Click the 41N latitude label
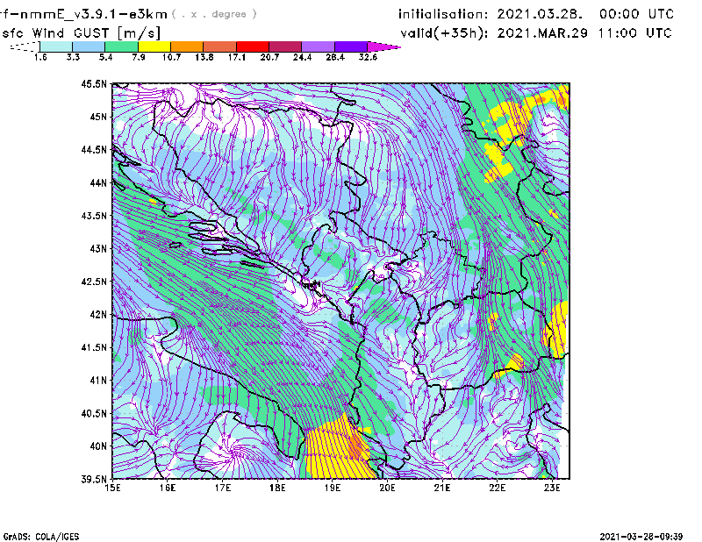The width and height of the screenshot is (702, 542). [98, 381]
